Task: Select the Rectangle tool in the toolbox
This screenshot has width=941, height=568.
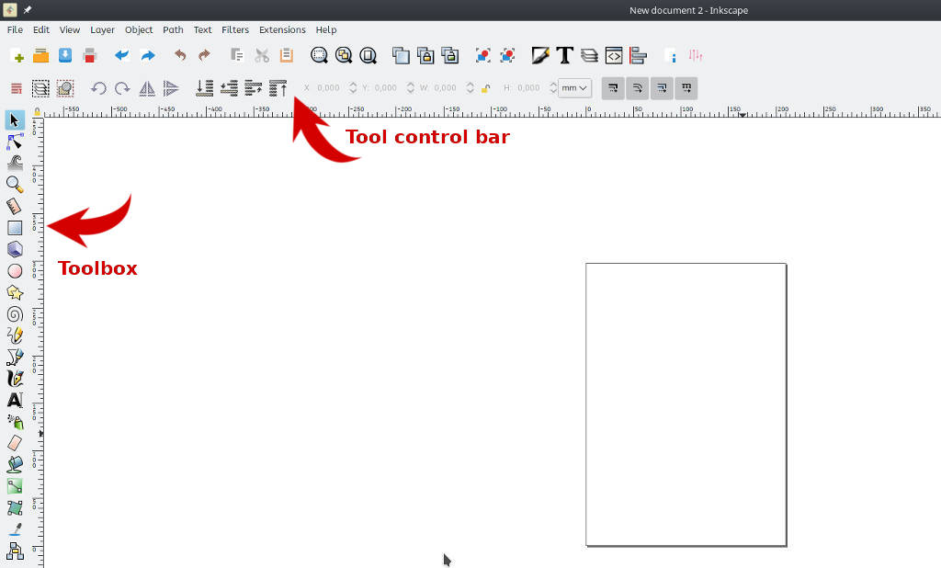Action: [13, 227]
